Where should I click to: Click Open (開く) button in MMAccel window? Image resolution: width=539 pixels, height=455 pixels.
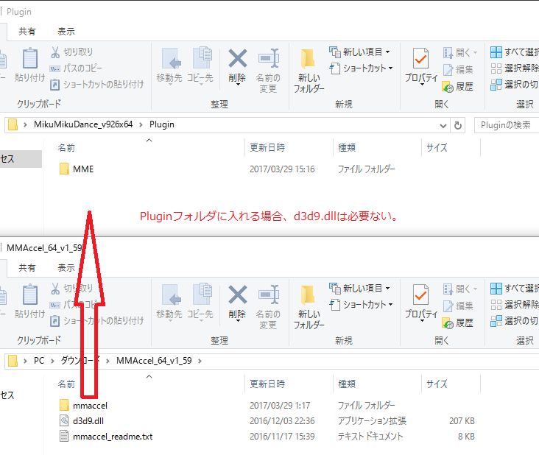point(460,289)
